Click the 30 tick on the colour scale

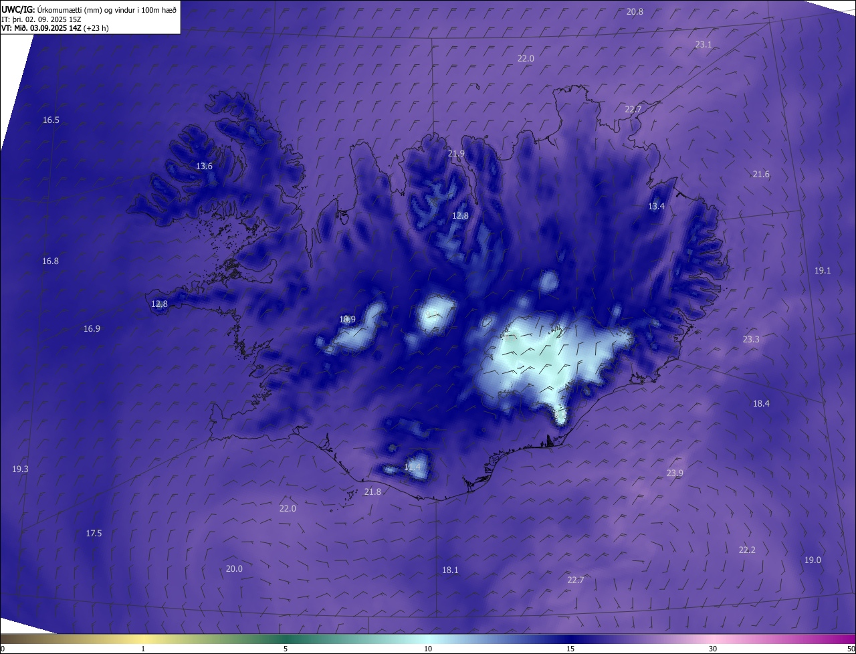point(713,649)
